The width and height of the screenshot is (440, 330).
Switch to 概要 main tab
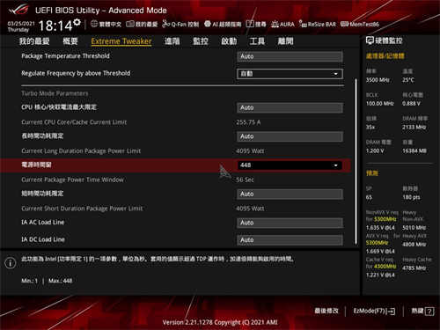(70, 41)
